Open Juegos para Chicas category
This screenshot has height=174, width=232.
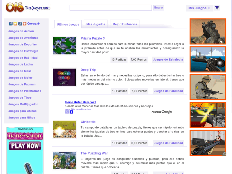[22, 111]
